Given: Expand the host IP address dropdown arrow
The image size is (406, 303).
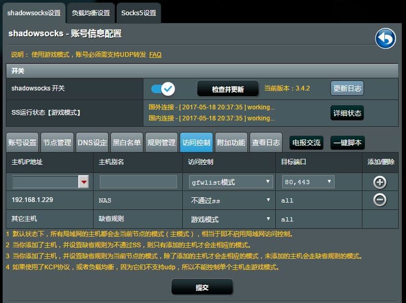Looking at the screenshot, I should pos(83,182).
